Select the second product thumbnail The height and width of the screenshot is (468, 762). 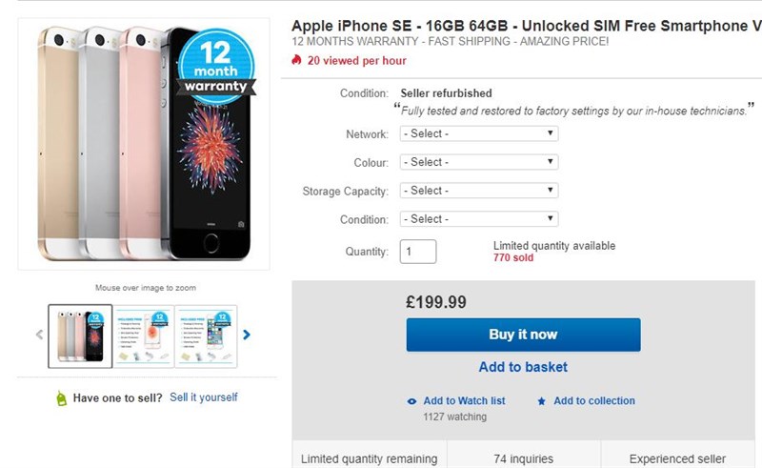pos(143,336)
